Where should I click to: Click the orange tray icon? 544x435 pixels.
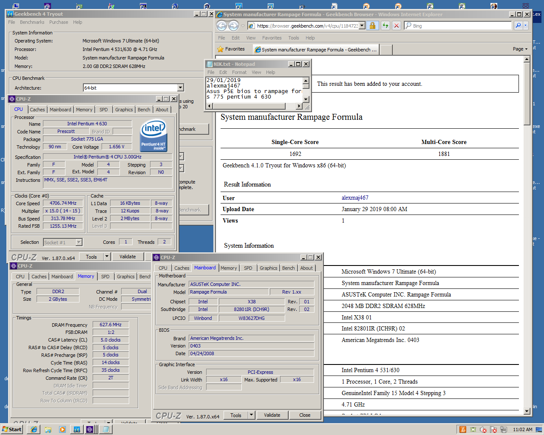tap(463, 429)
